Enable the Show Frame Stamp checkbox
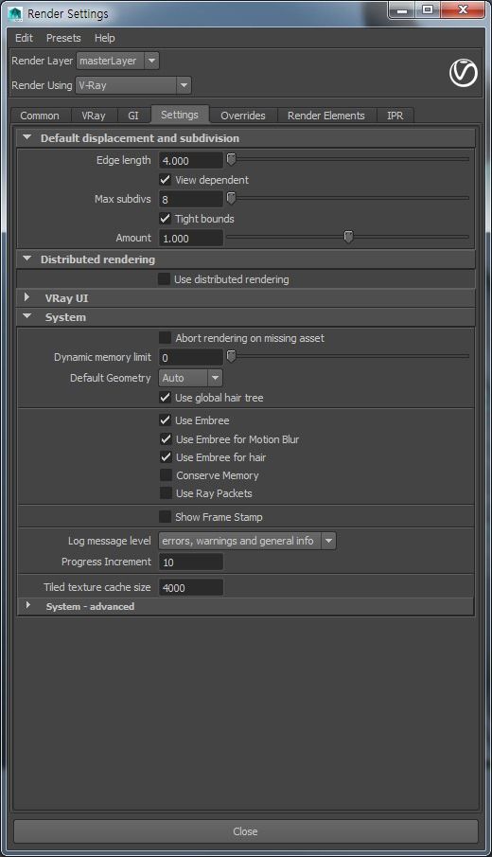Image resolution: width=492 pixels, height=857 pixels. click(165, 516)
